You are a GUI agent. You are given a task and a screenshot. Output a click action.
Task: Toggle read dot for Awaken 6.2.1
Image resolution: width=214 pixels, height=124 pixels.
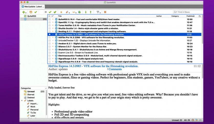[x=53, y=44]
